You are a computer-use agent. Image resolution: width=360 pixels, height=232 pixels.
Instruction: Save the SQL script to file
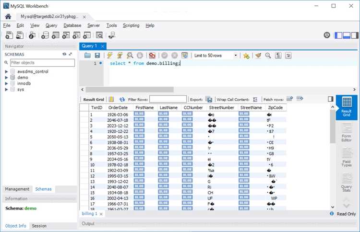pyautogui.click(x=97, y=55)
